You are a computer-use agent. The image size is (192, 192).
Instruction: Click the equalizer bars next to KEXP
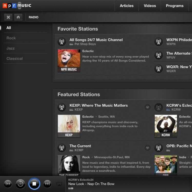(71, 110)
